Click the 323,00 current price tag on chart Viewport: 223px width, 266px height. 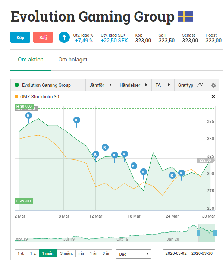pyautogui.click(x=205, y=161)
